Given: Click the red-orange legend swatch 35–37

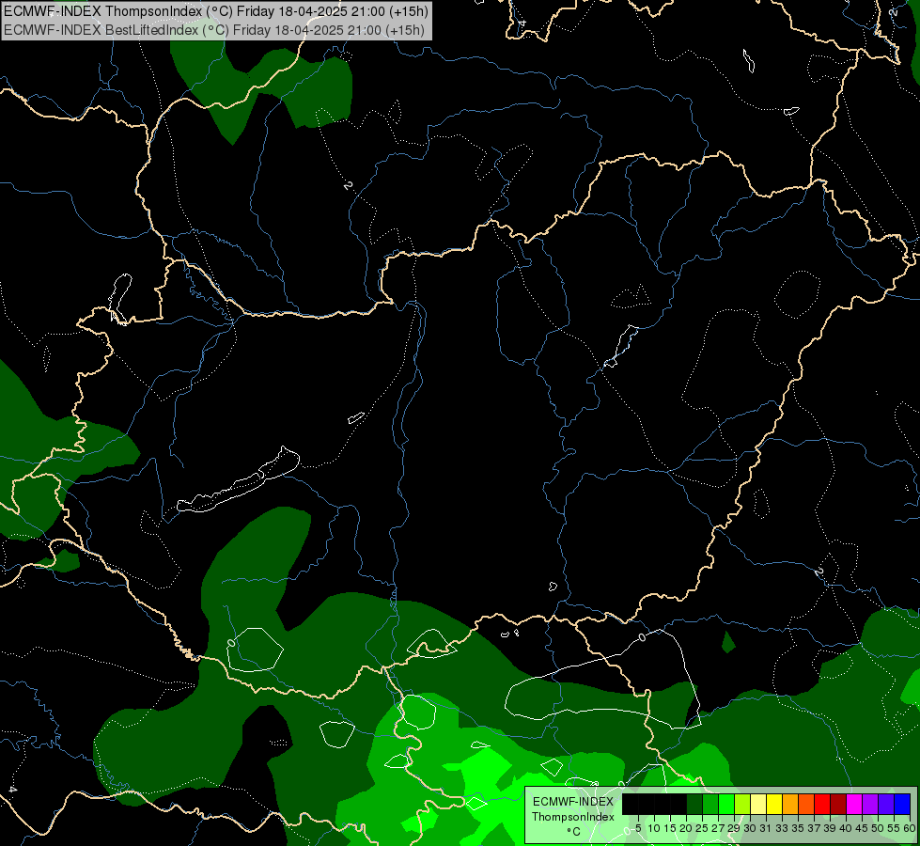Looking at the screenshot, I should point(806,804).
